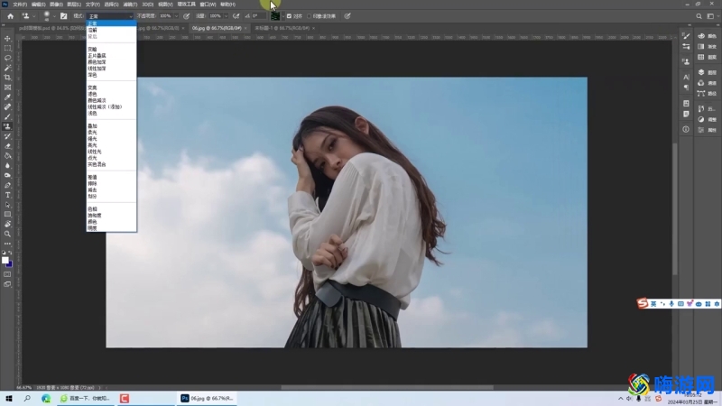Open the pattern picker dropdown

(x=282, y=16)
